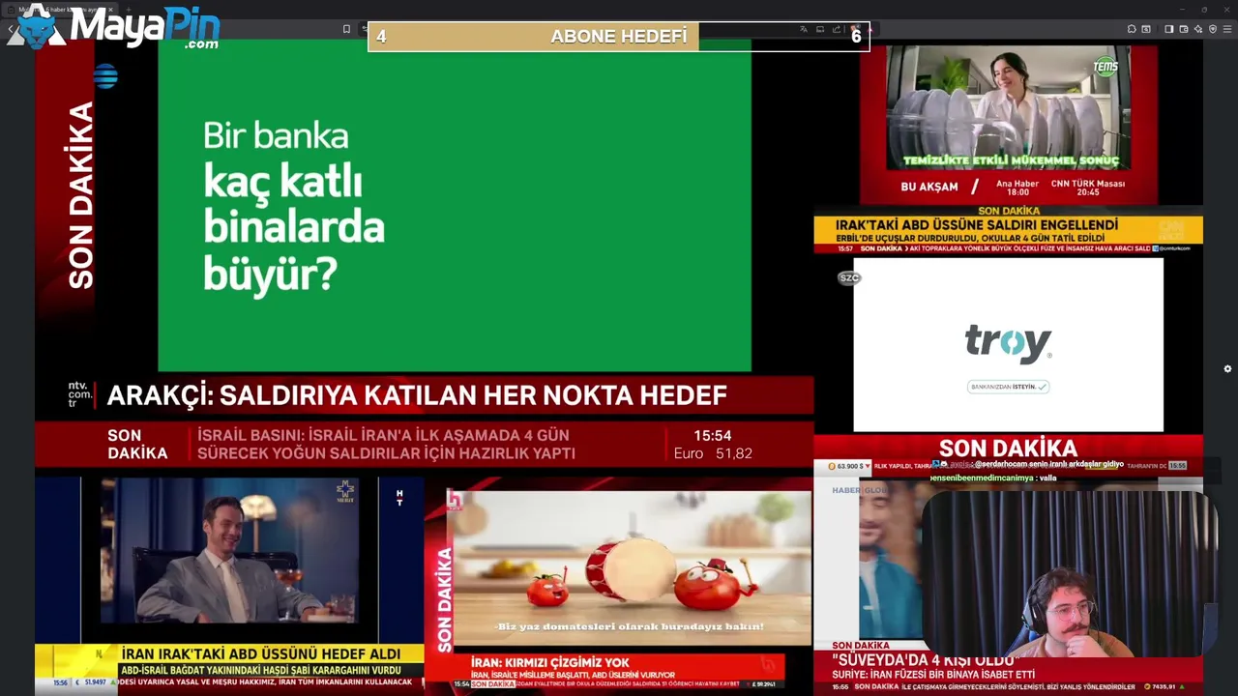Open a new browser tab
Screen dimensions: 1238x696
[x=128, y=10]
